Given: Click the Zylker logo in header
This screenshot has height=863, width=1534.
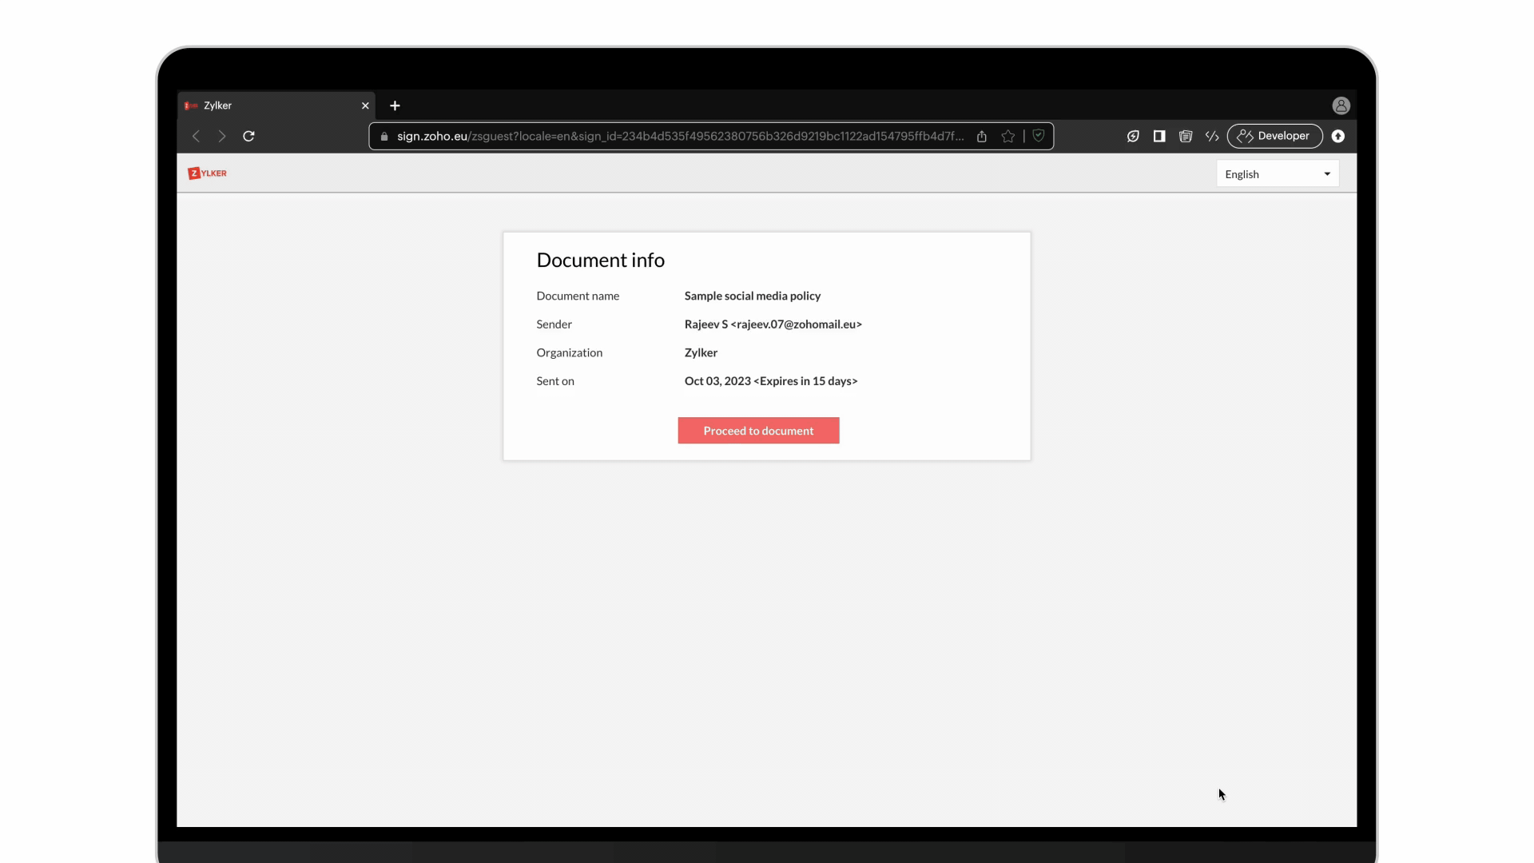Looking at the screenshot, I should pos(208,173).
